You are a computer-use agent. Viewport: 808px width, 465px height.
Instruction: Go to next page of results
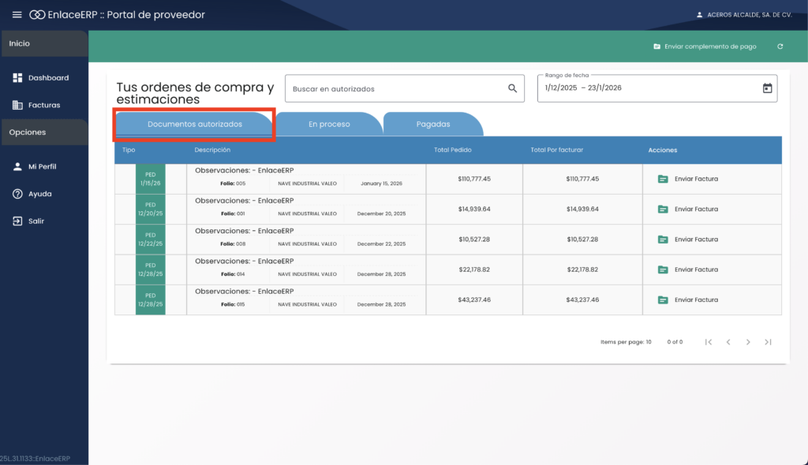(x=748, y=342)
